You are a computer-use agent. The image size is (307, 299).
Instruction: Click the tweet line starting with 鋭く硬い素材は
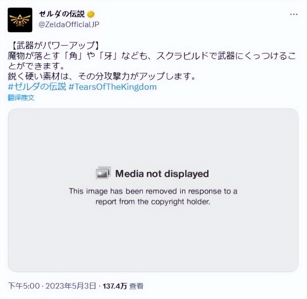102,76
